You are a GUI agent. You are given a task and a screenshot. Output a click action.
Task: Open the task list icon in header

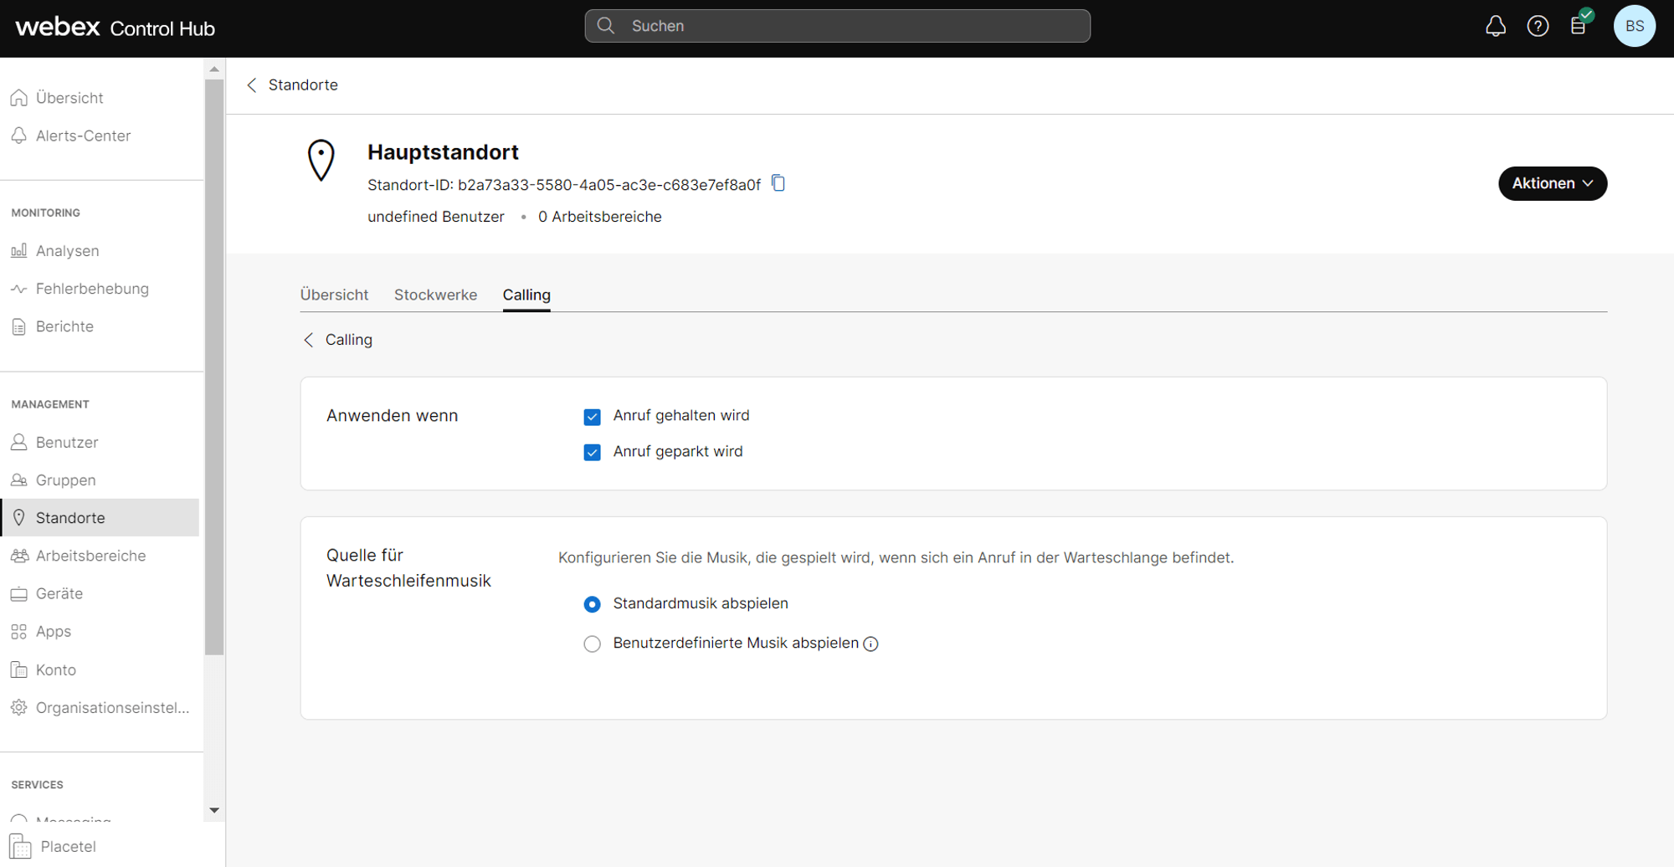tap(1579, 26)
